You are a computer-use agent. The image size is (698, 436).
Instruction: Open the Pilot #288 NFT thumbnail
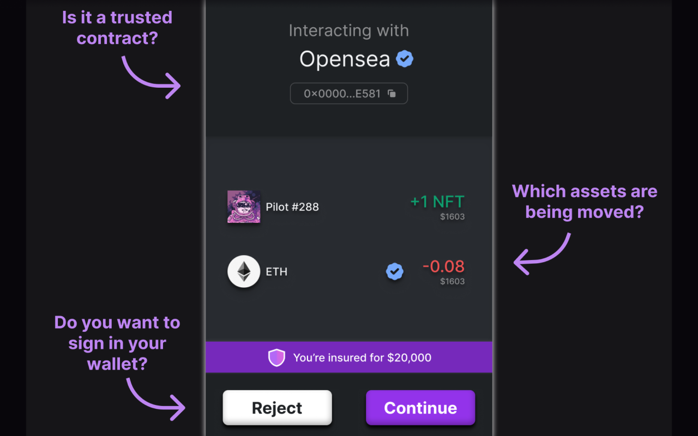[x=244, y=207]
